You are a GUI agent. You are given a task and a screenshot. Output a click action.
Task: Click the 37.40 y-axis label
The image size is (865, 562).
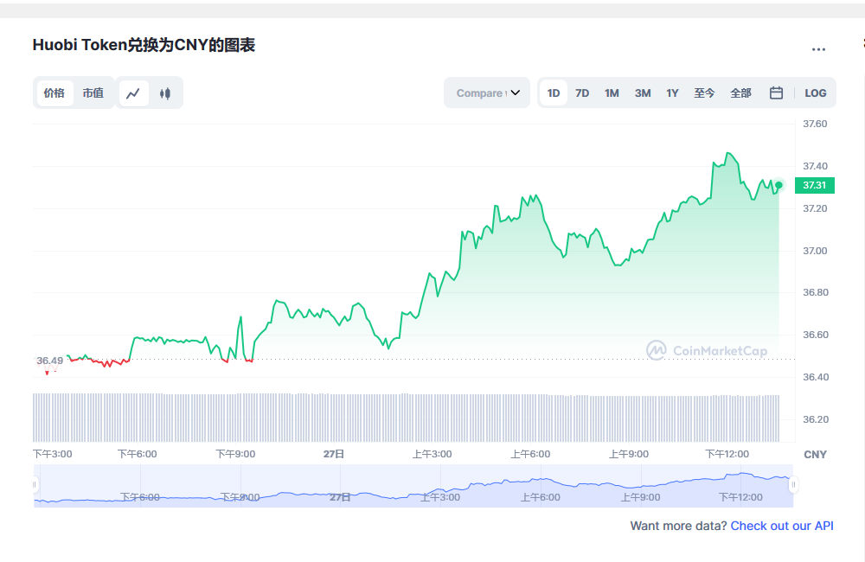815,166
